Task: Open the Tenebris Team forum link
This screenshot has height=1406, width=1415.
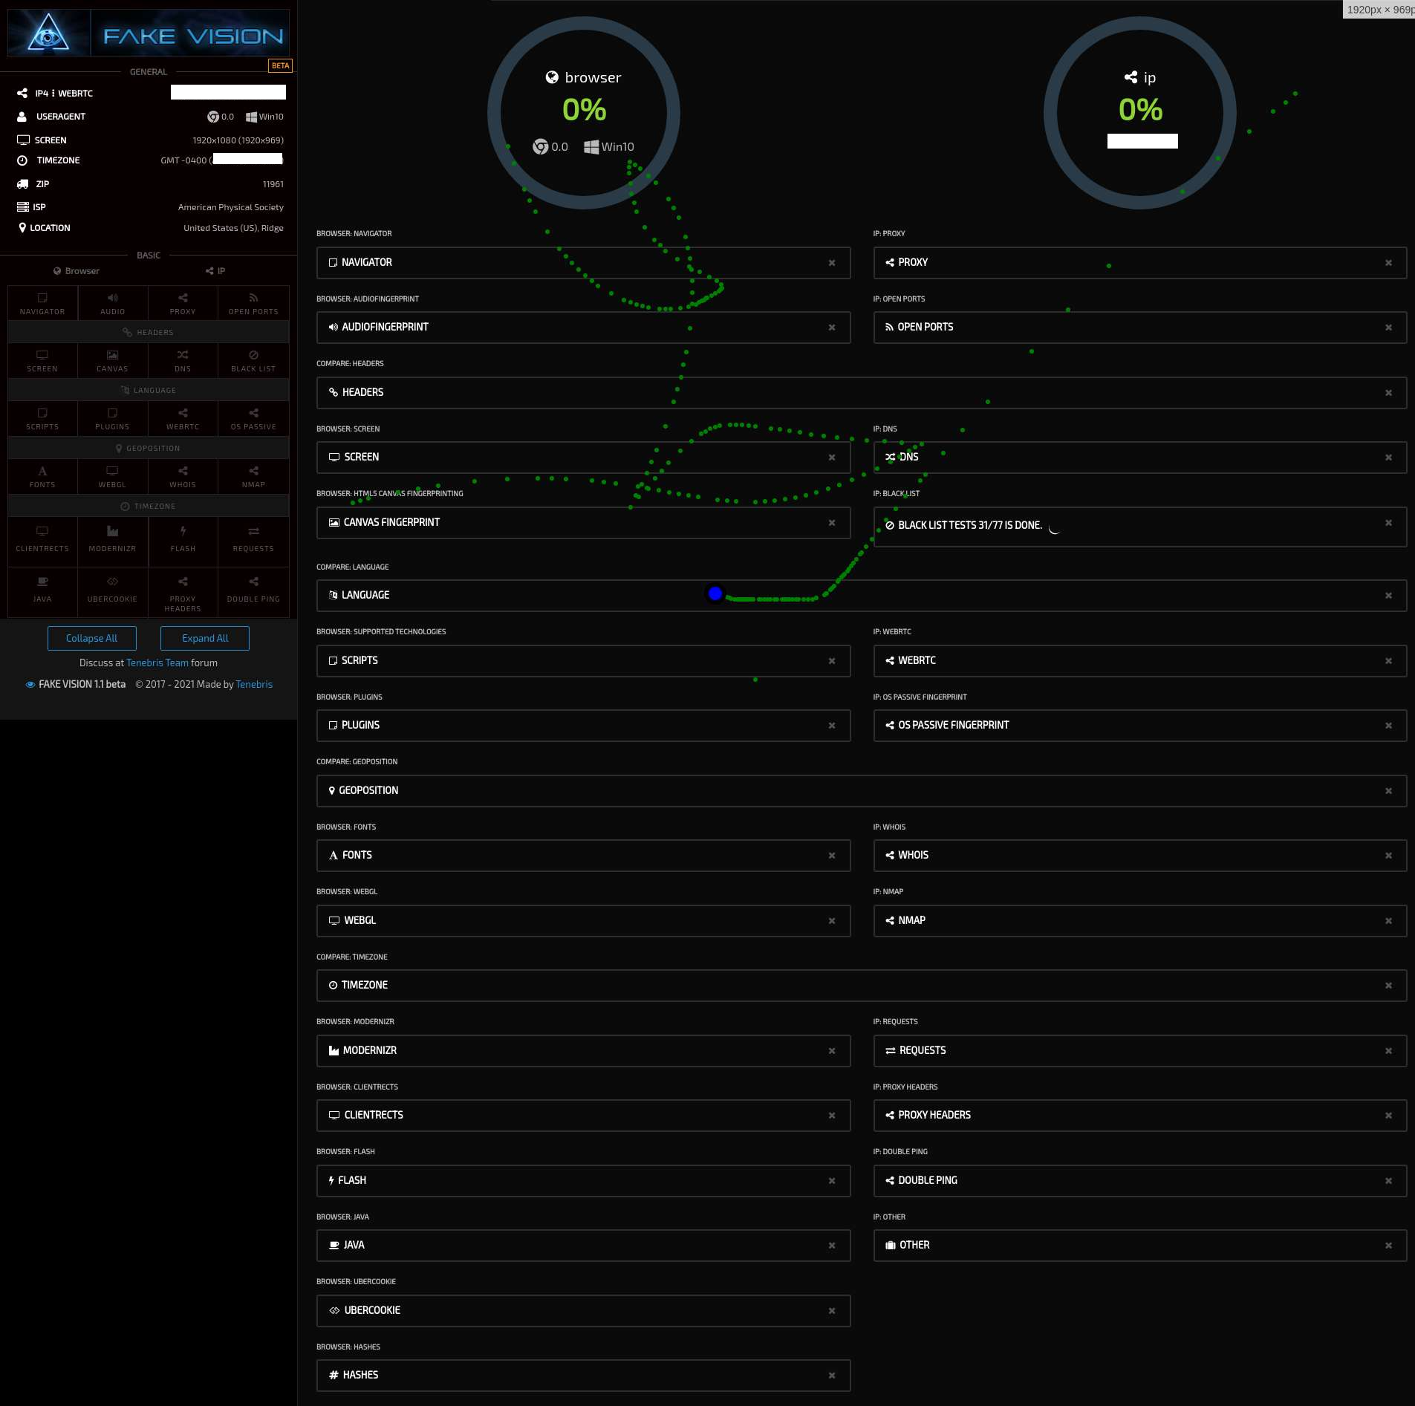Action: click(x=157, y=663)
